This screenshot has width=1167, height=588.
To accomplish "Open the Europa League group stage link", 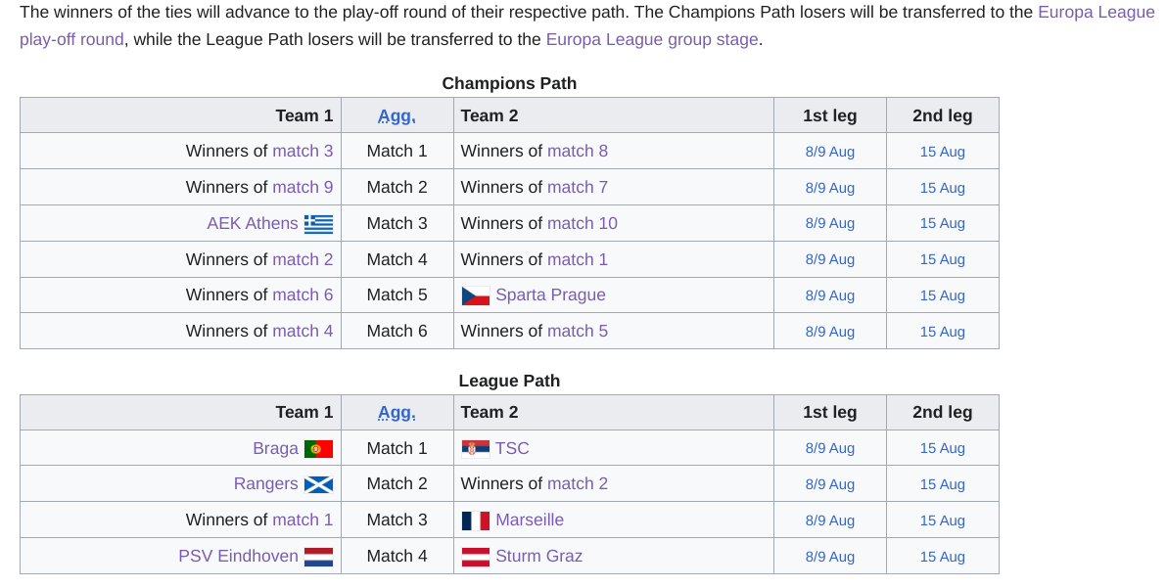I will [x=652, y=39].
